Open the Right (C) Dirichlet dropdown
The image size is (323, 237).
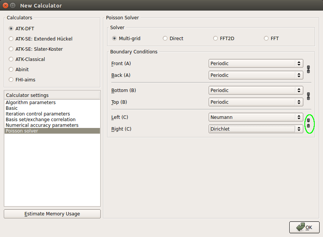coord(256,129)
